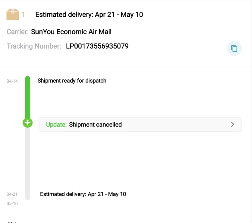Select tracking number LP00173556935079
This screenshot has width=252, height=223.
tap(97, 46)
